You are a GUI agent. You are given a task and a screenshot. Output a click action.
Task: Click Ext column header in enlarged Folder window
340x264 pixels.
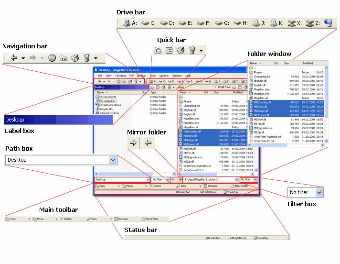[276, 63]
